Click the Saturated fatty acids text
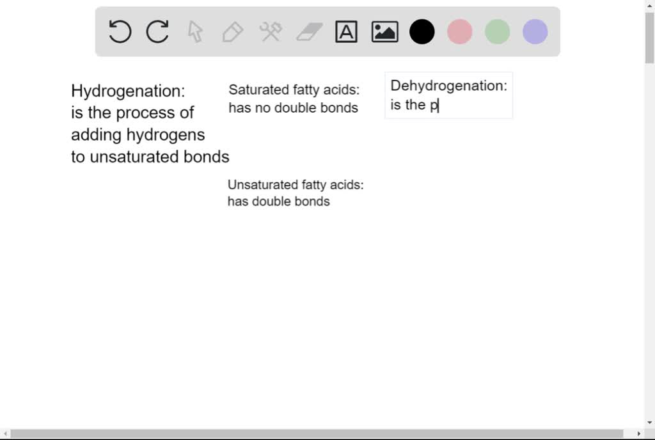The width and height of the screenshot is (655, 440). 294,98
